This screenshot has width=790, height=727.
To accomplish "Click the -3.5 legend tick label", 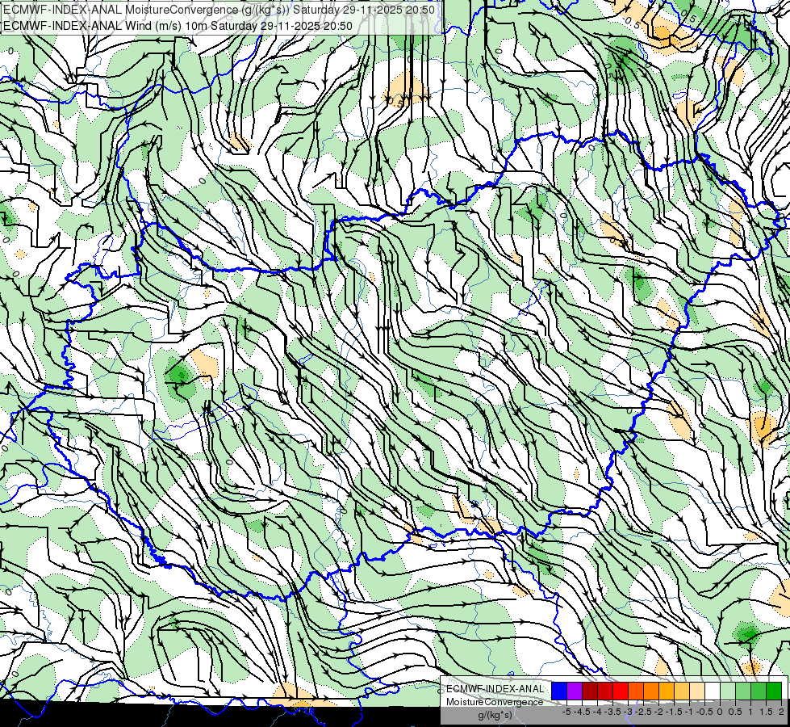I will (613, 712).
